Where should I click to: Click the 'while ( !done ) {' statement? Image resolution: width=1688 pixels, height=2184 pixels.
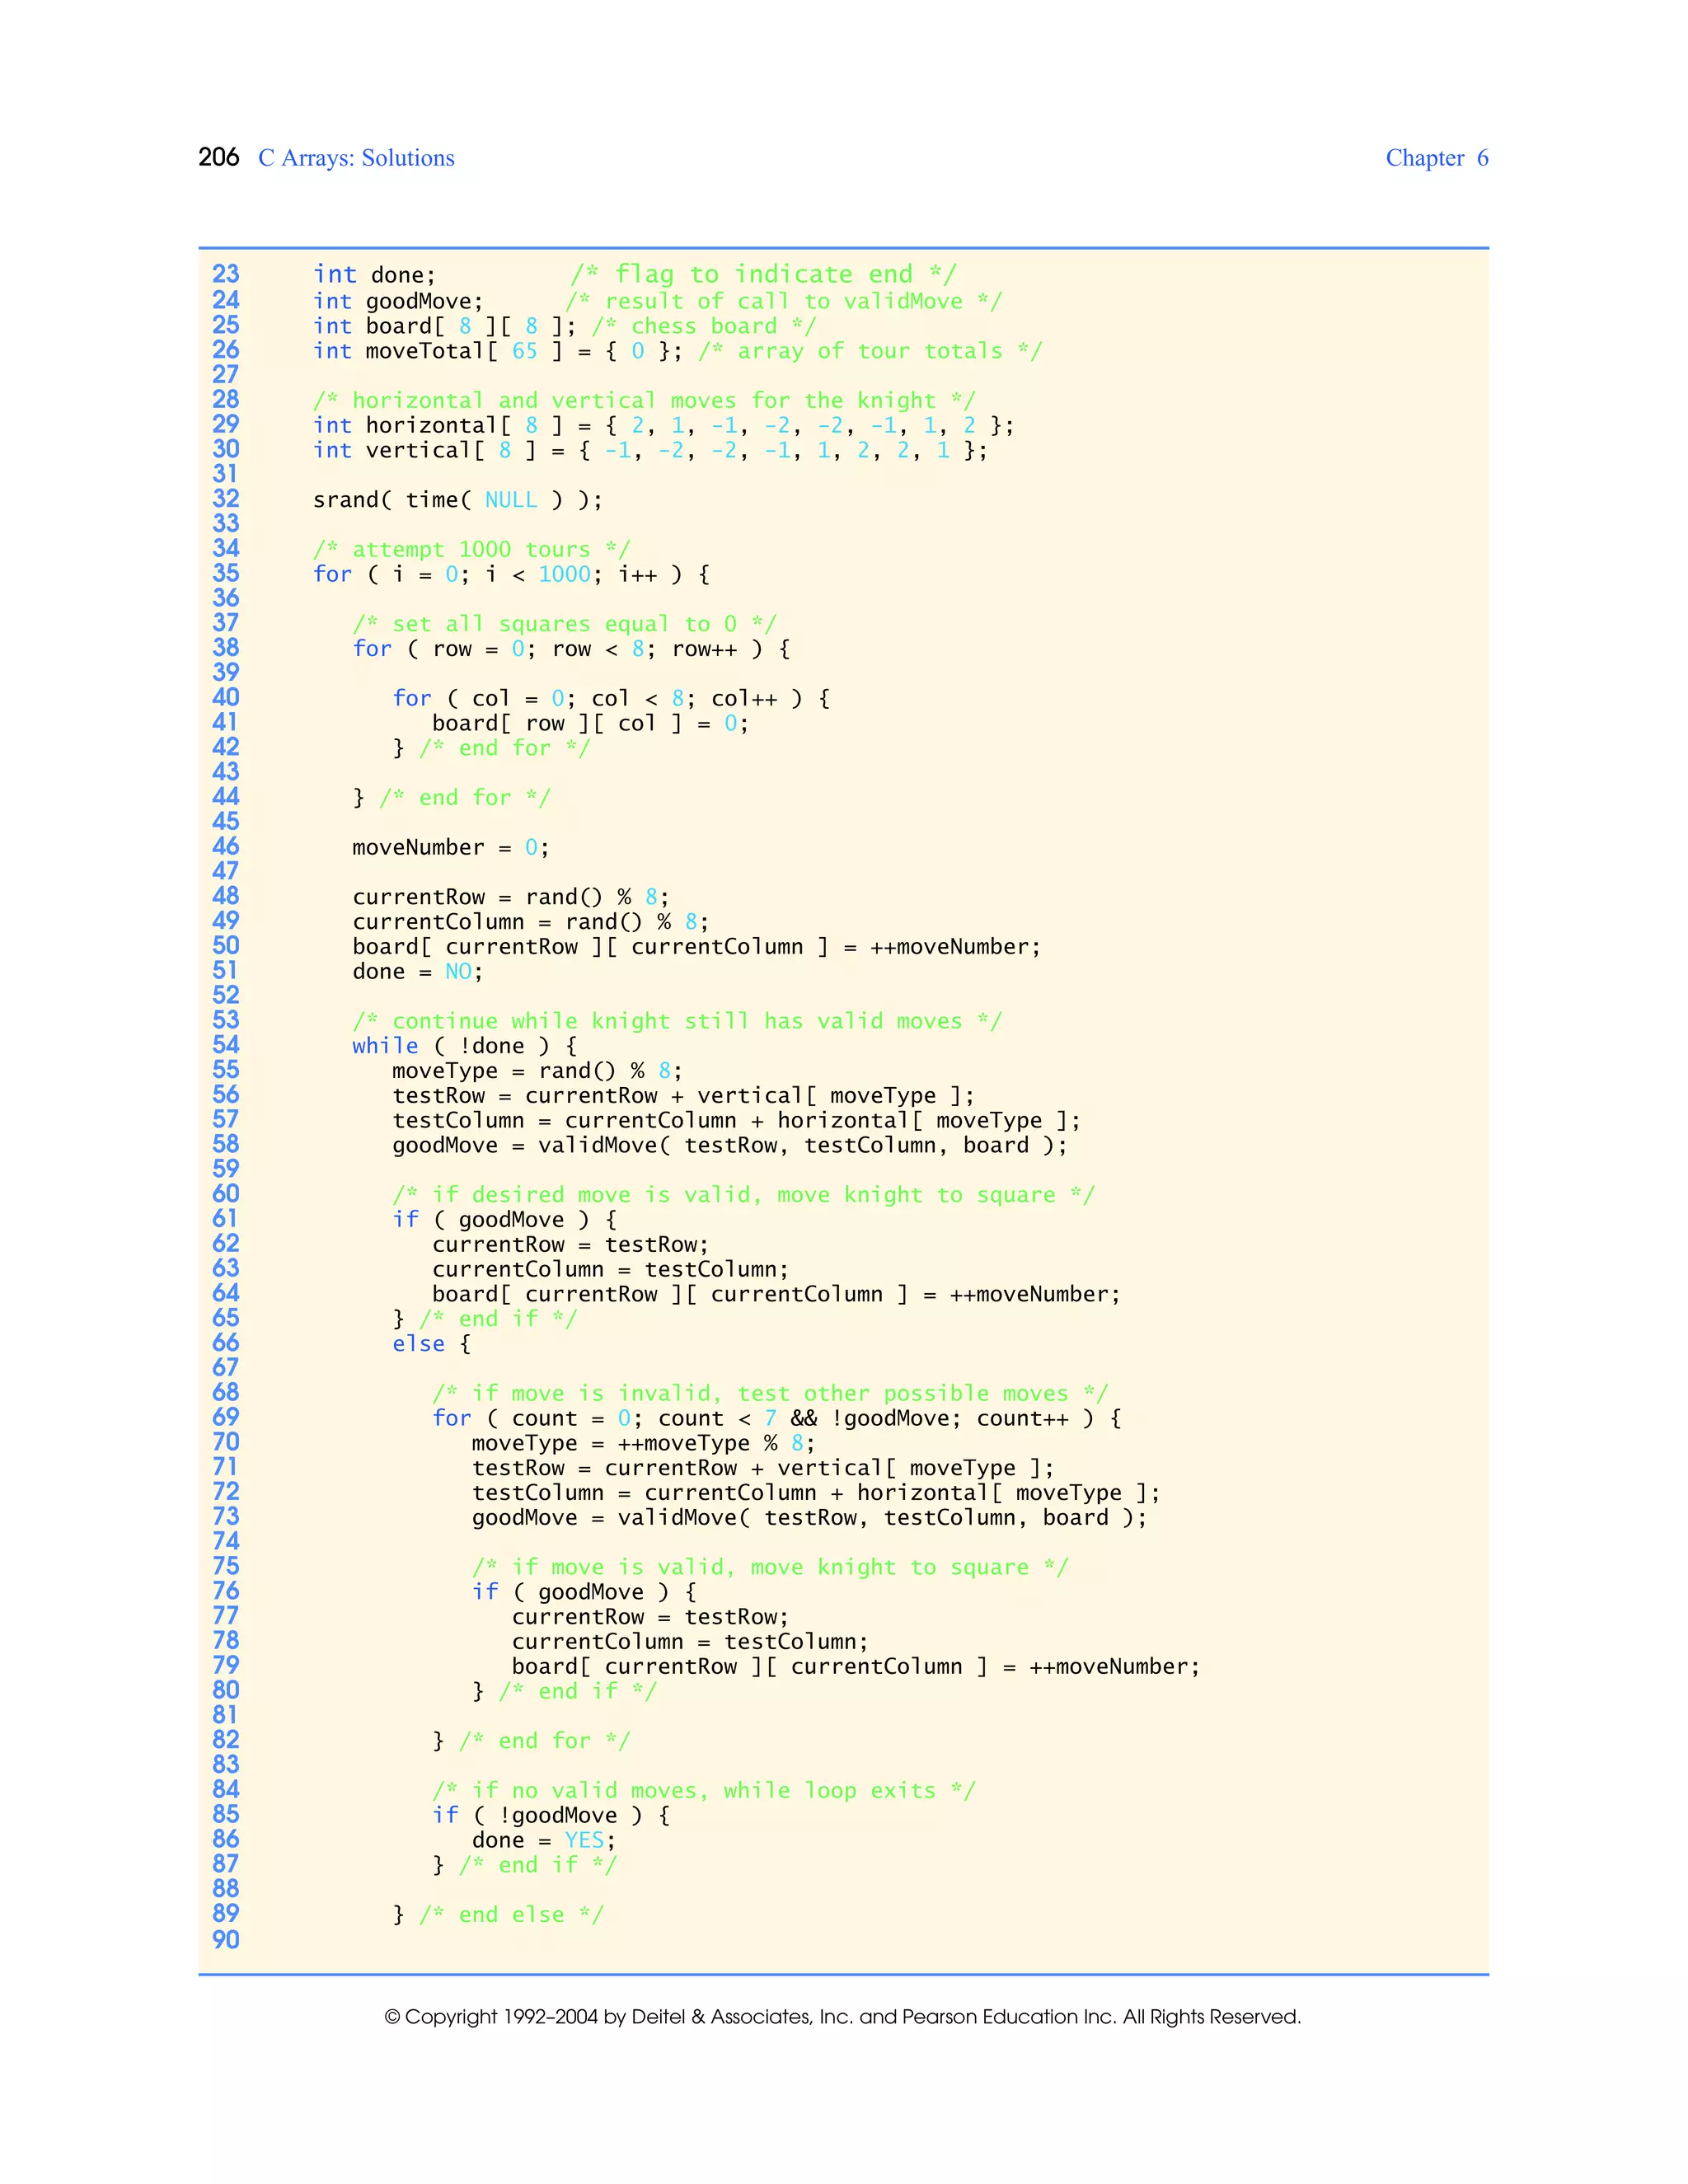(x=464, y=1046)
